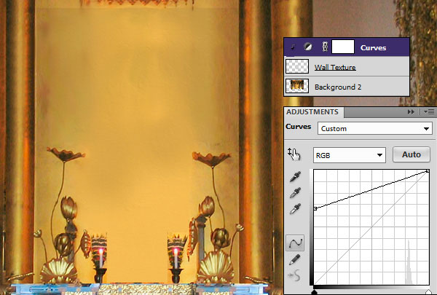Select the draw curve pencil tool

pyautogui.click(x=295, y=259)
